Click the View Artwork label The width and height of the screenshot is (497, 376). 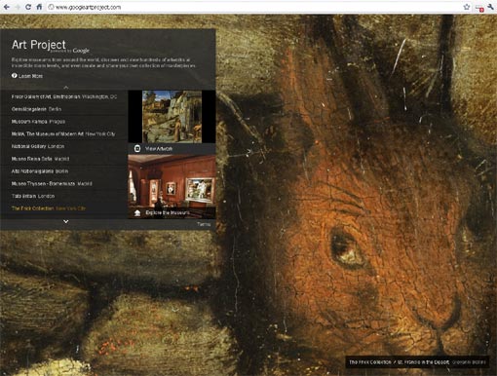pyautogui.click(x=159, y=149)
